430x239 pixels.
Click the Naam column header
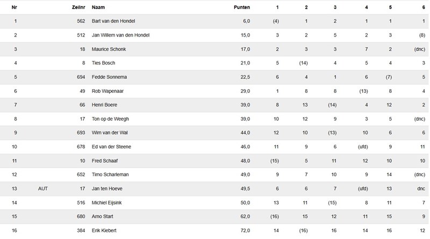[98, 8]
